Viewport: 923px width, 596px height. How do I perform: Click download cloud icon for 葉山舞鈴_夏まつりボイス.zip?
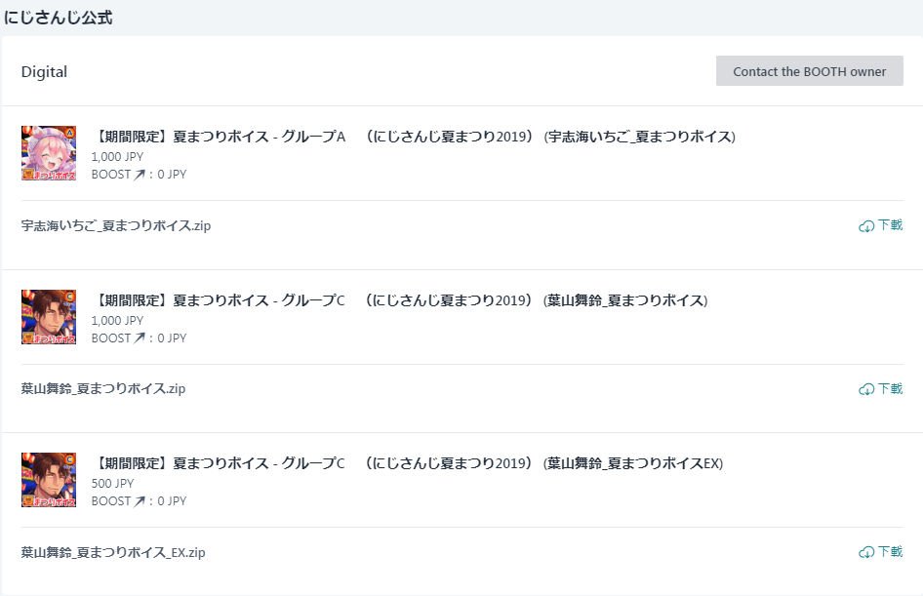point(866,389)
